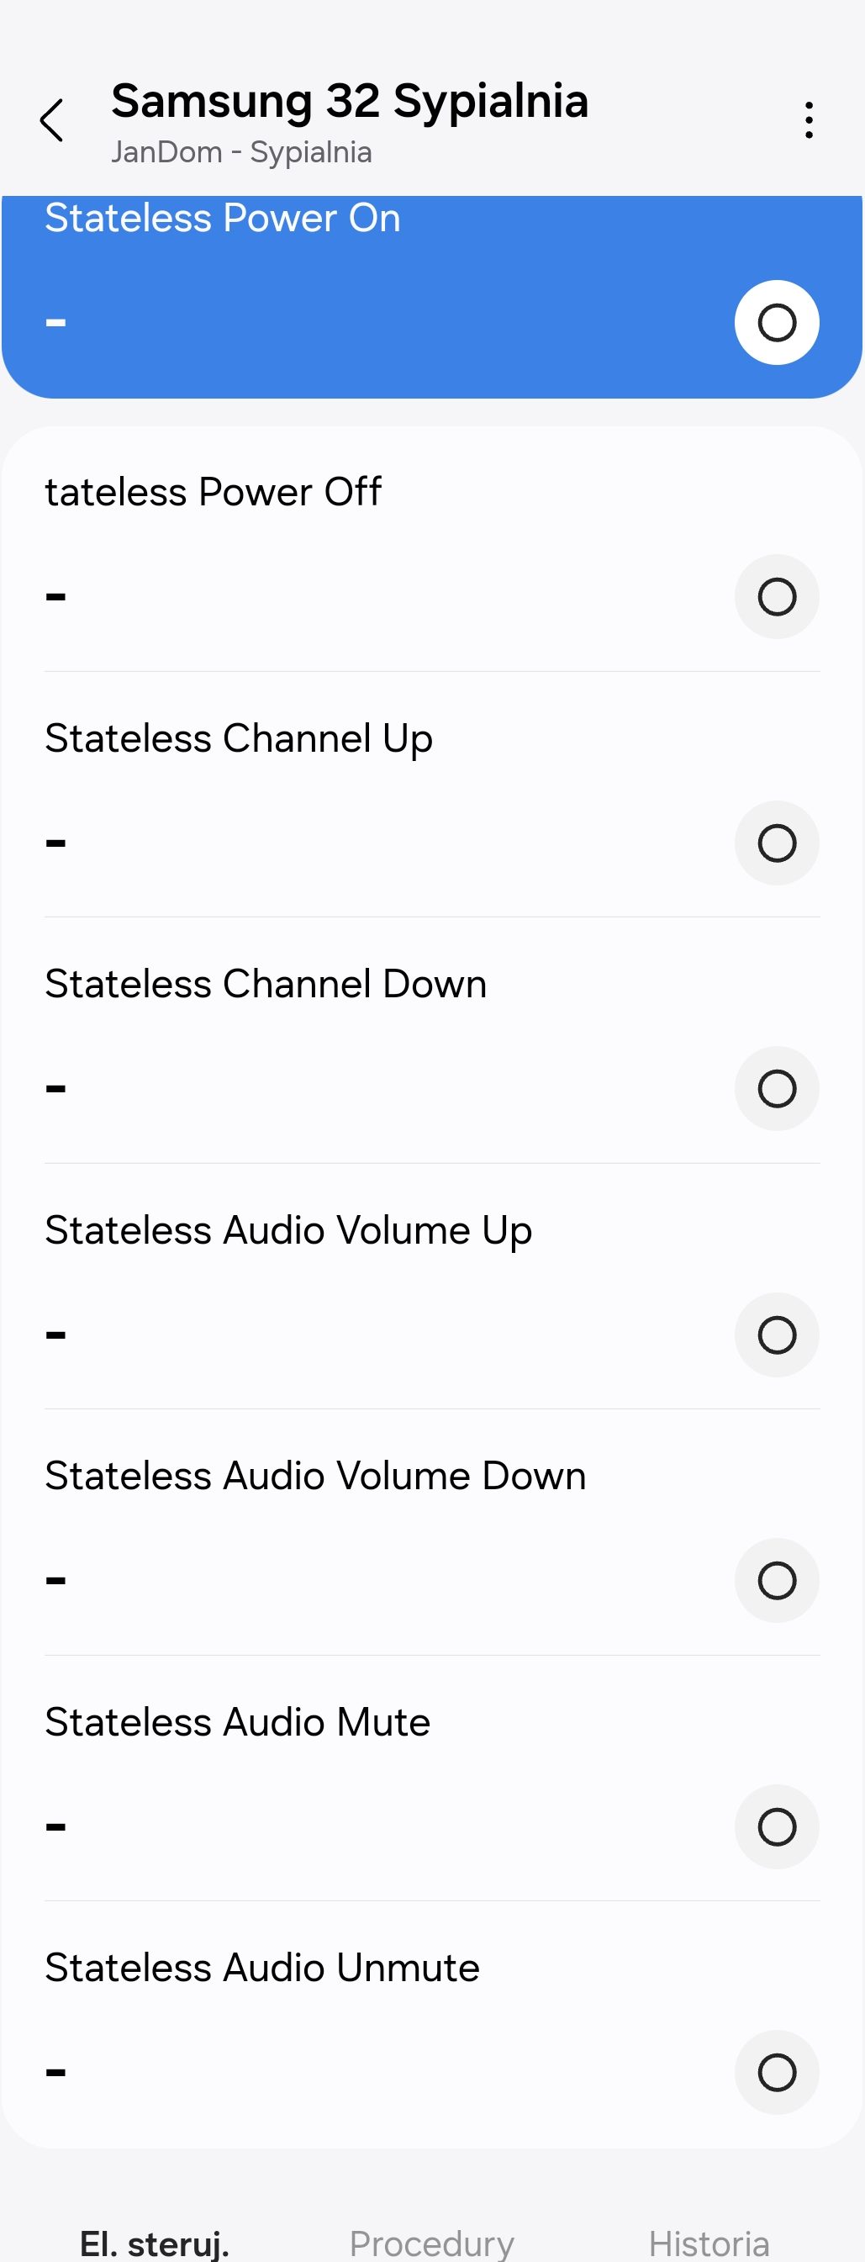Tap the Stateless Audio Volume Up button

[x=776, y=1334]
